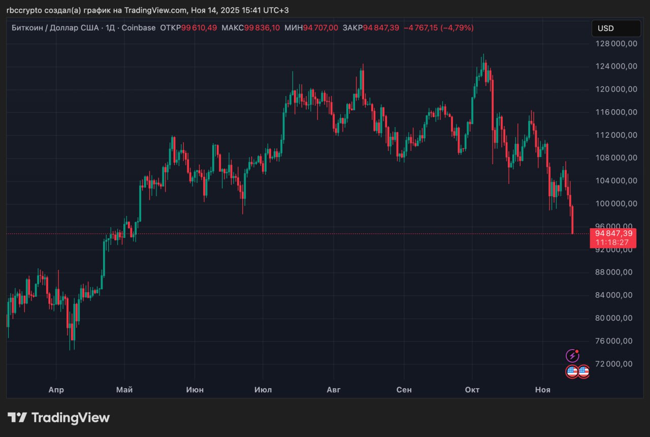Click the left US flag economic event icon

(x=572, y=371)
